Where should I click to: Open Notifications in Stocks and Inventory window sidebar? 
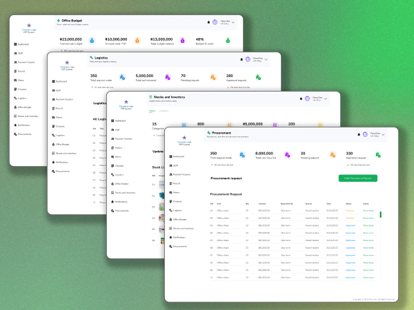[119, 202]
